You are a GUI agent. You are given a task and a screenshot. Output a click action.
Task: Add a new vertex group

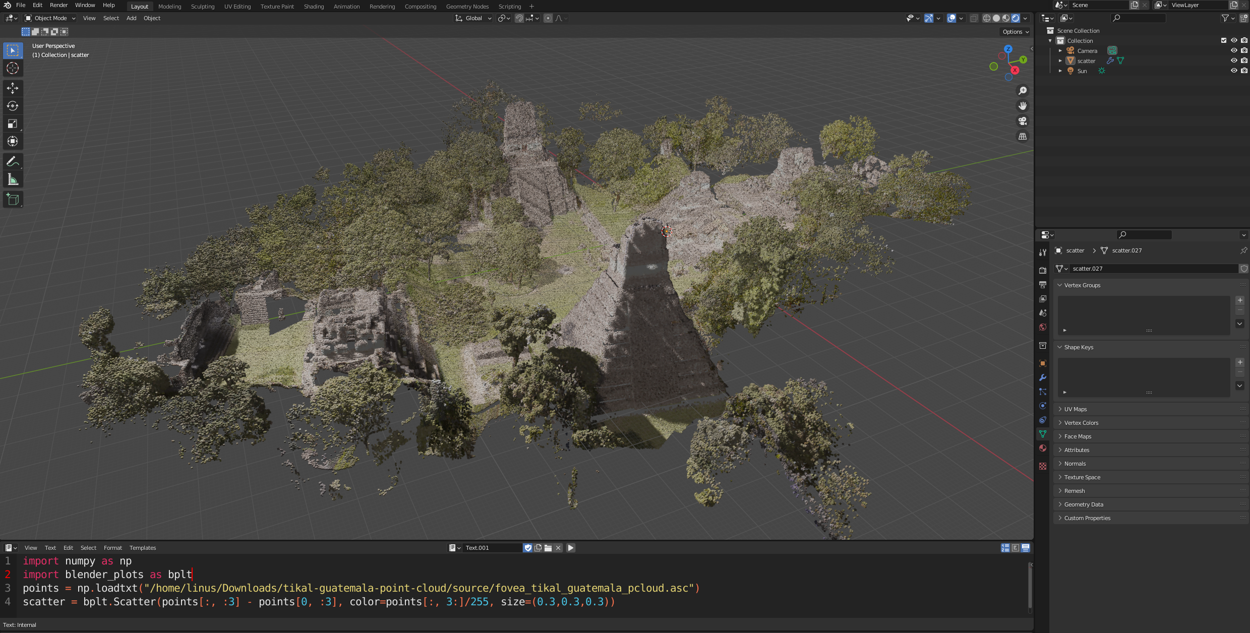(x=1240, y=300)
